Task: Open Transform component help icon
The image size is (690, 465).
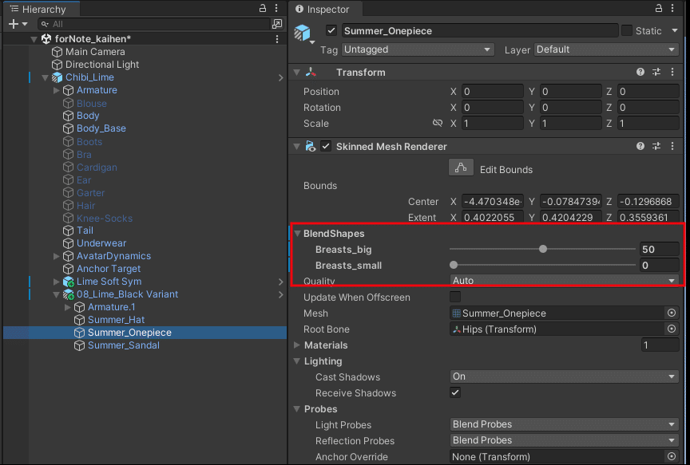Action: click(640, 72)
